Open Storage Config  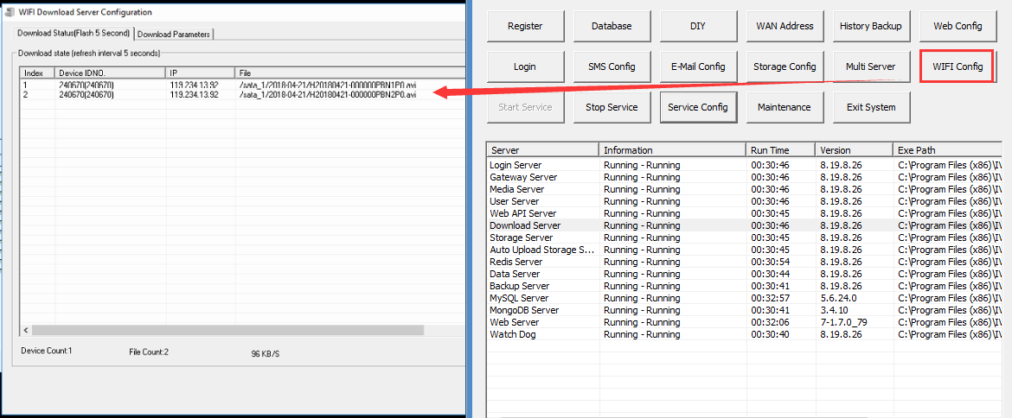pyautogui.click(x=785, y=66)
